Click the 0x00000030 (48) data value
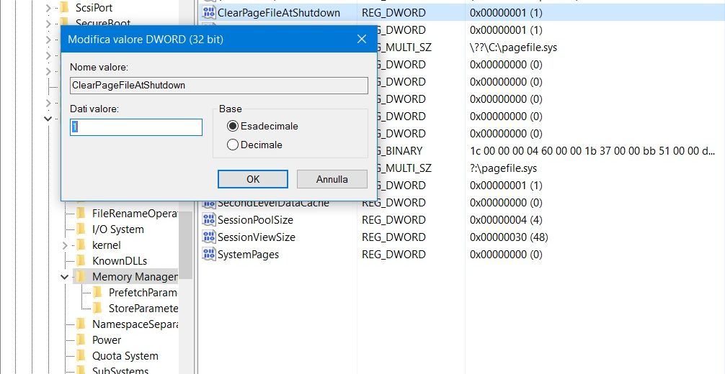 pyautogui.click(x=509, y=237)
